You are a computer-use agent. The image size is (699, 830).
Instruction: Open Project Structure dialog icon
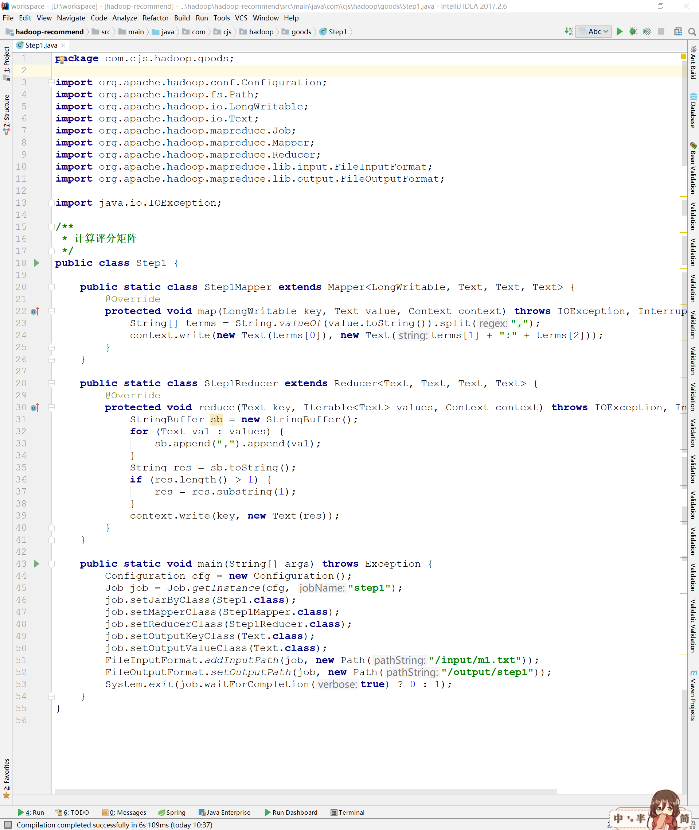point(678,32)
